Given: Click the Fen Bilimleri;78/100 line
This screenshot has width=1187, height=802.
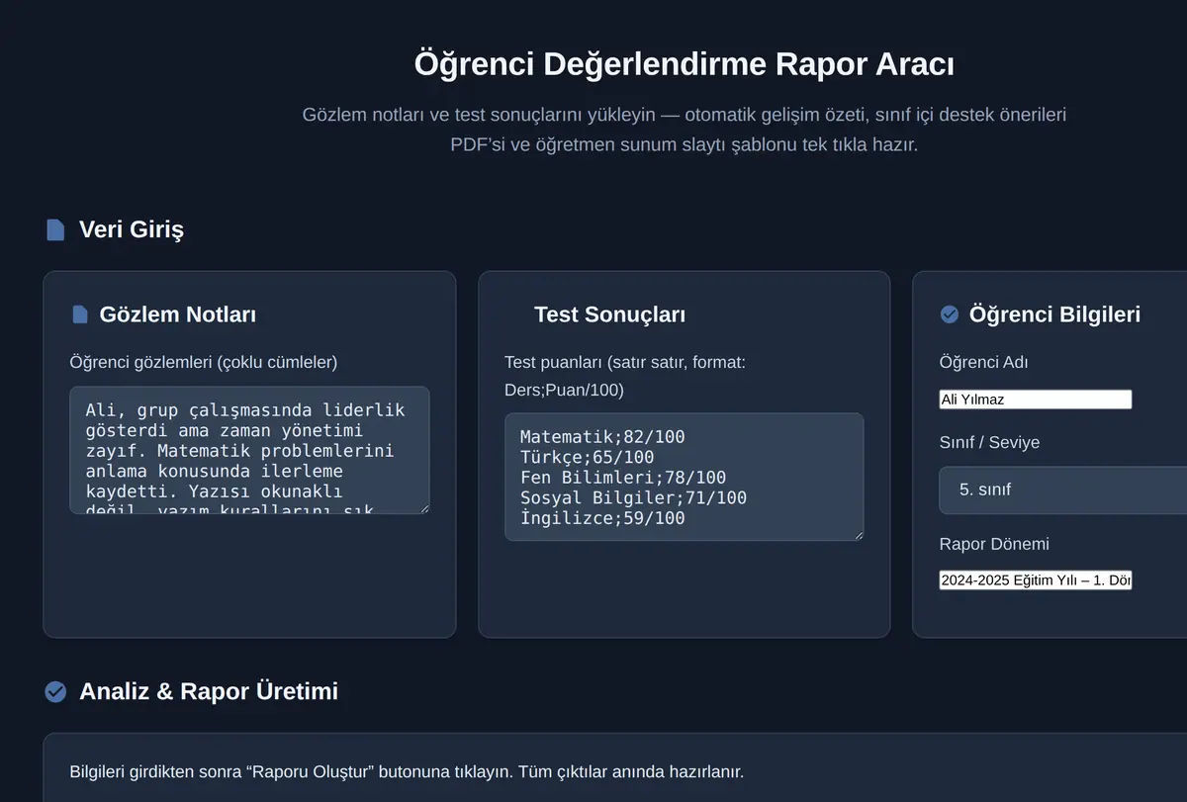Looking at the screenshot, I should [623, 478].
